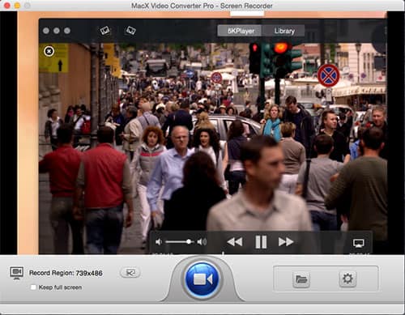The image size is (405, 315).
Task: Close the MacX Video Converter Pro window
Action: pos(7,5)
